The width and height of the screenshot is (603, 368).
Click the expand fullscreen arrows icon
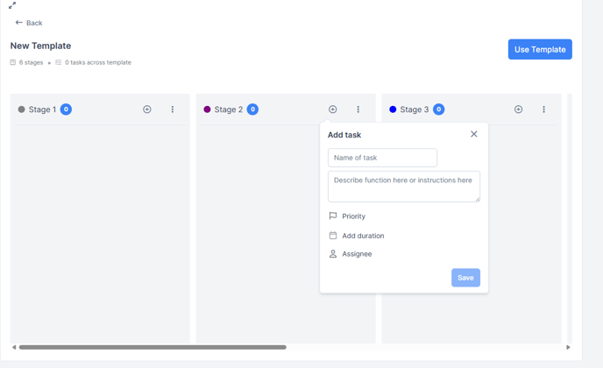[x=12, y=5]
